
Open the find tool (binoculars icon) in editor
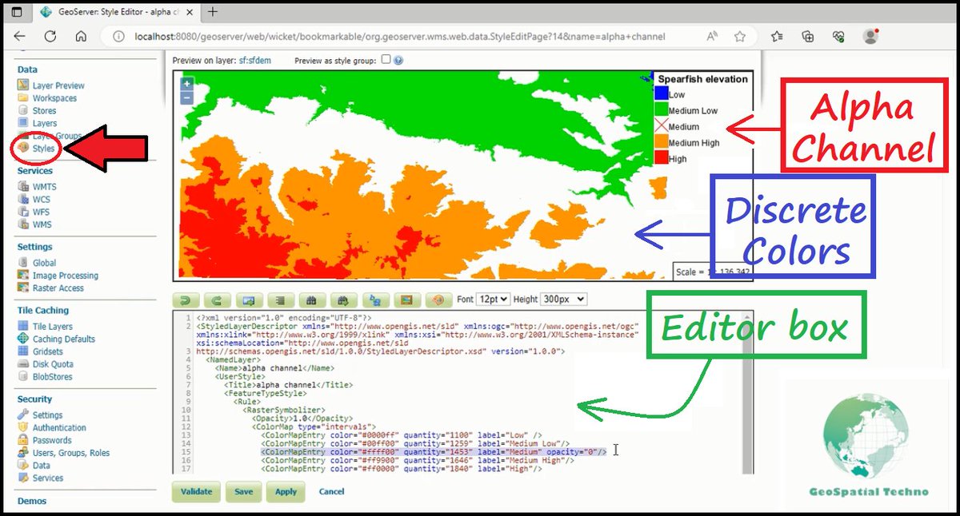(x=312, y=300)
